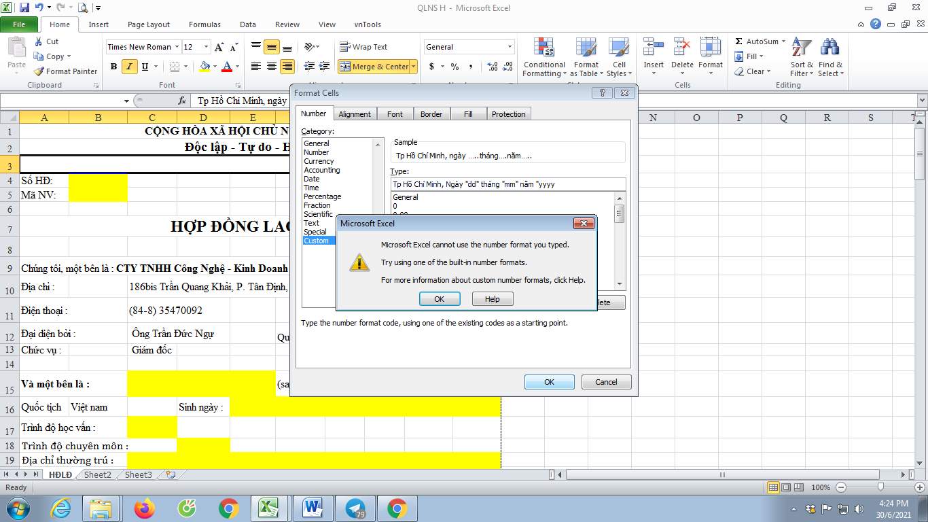Switch to the Sheet2 worksheet tab
This screenshot has height=522, width=928.
[97, 475]
